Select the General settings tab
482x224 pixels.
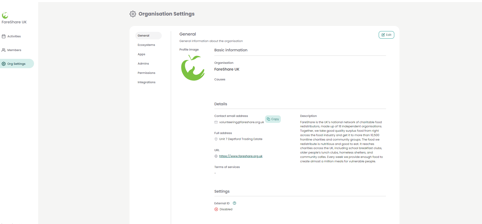(x=144, y=36)
